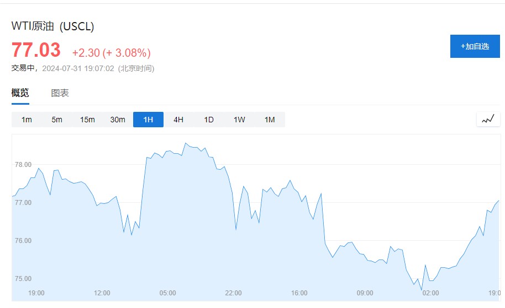Click the 交易中 timestamp text
The width and height of the screenshot is (505, 308).
(x=83, y=68)
